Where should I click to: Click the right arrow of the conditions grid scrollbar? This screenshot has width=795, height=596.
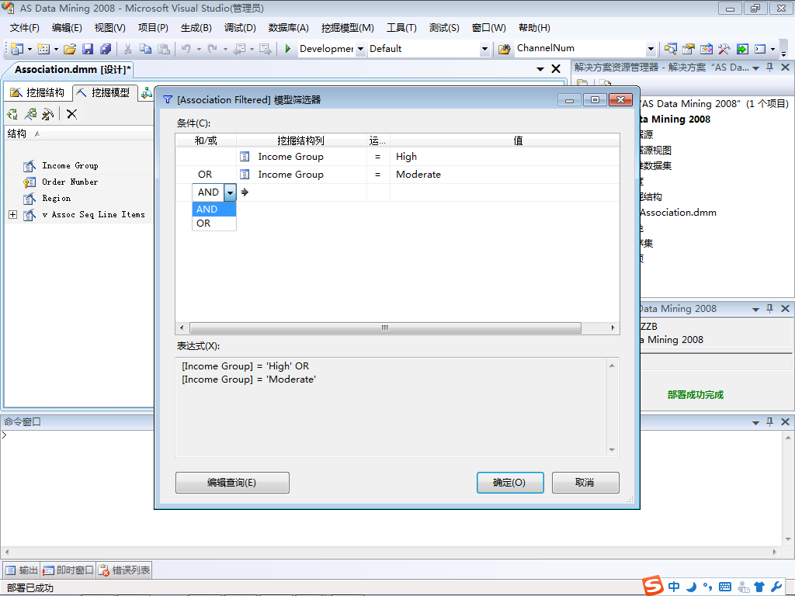tap(613, 328)
